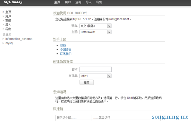Image resolution: width=191 pixels, height=121 pixels.
Task: Open 导入 in the left sidebar
Action: point(8,25)
